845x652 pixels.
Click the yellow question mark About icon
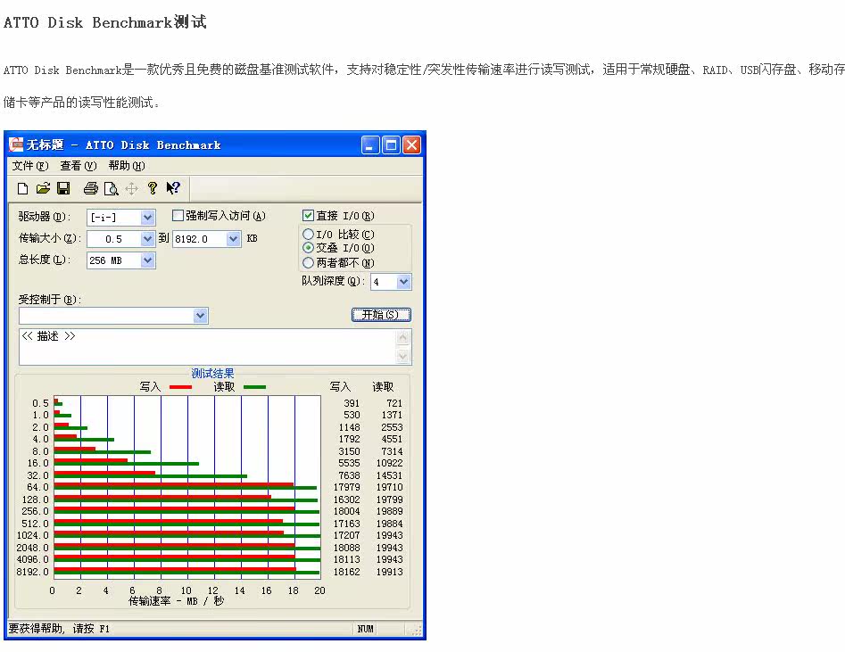[153, 188]
